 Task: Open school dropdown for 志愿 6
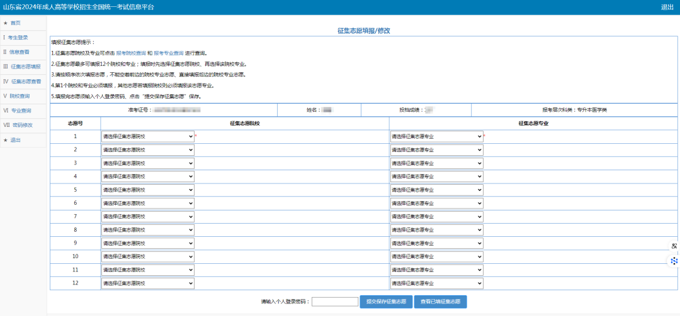(147, 203)
